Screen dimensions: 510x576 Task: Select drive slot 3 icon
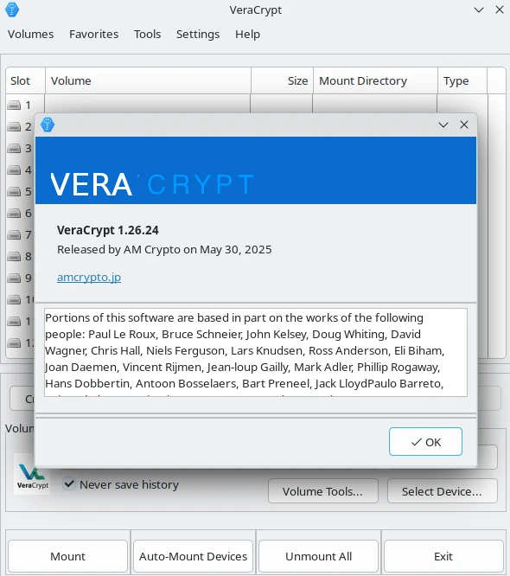[14, 149]
